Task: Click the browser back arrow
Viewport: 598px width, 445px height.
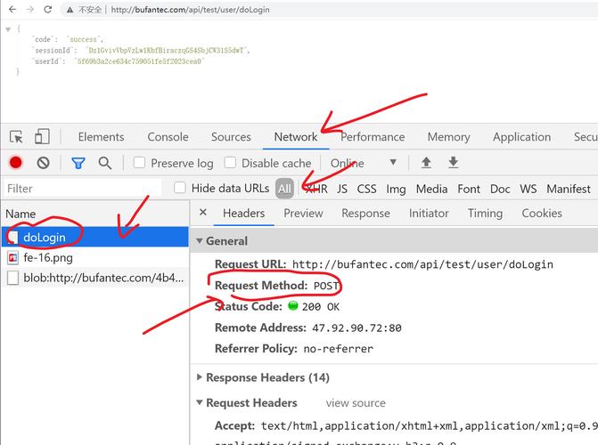Action: click(x=12, y=9)
